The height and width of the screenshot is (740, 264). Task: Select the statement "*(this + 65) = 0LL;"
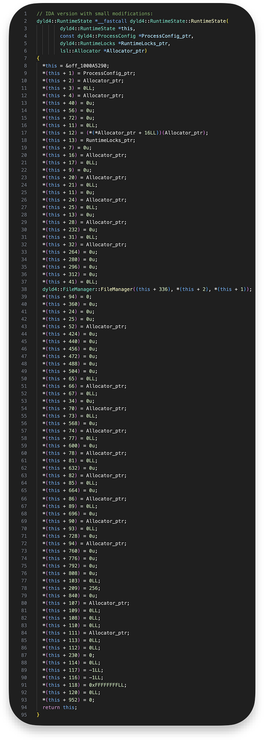pos(70,379)
